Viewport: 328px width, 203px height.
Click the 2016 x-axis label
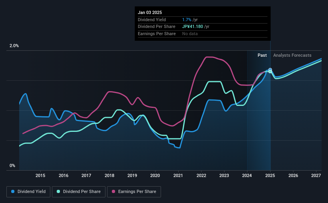tap(64, 175)
